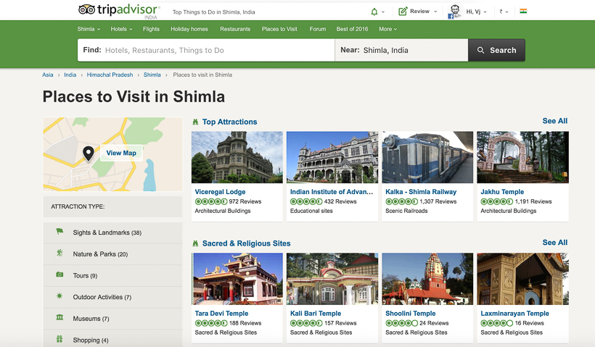This screenshot has width=595, height=347.
Task: Open the Best of 2016 tab
Action: [352, 29]
